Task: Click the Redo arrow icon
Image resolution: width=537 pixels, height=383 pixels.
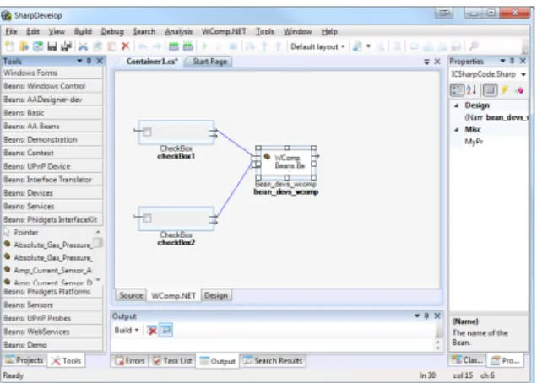Action: point(157,46)
